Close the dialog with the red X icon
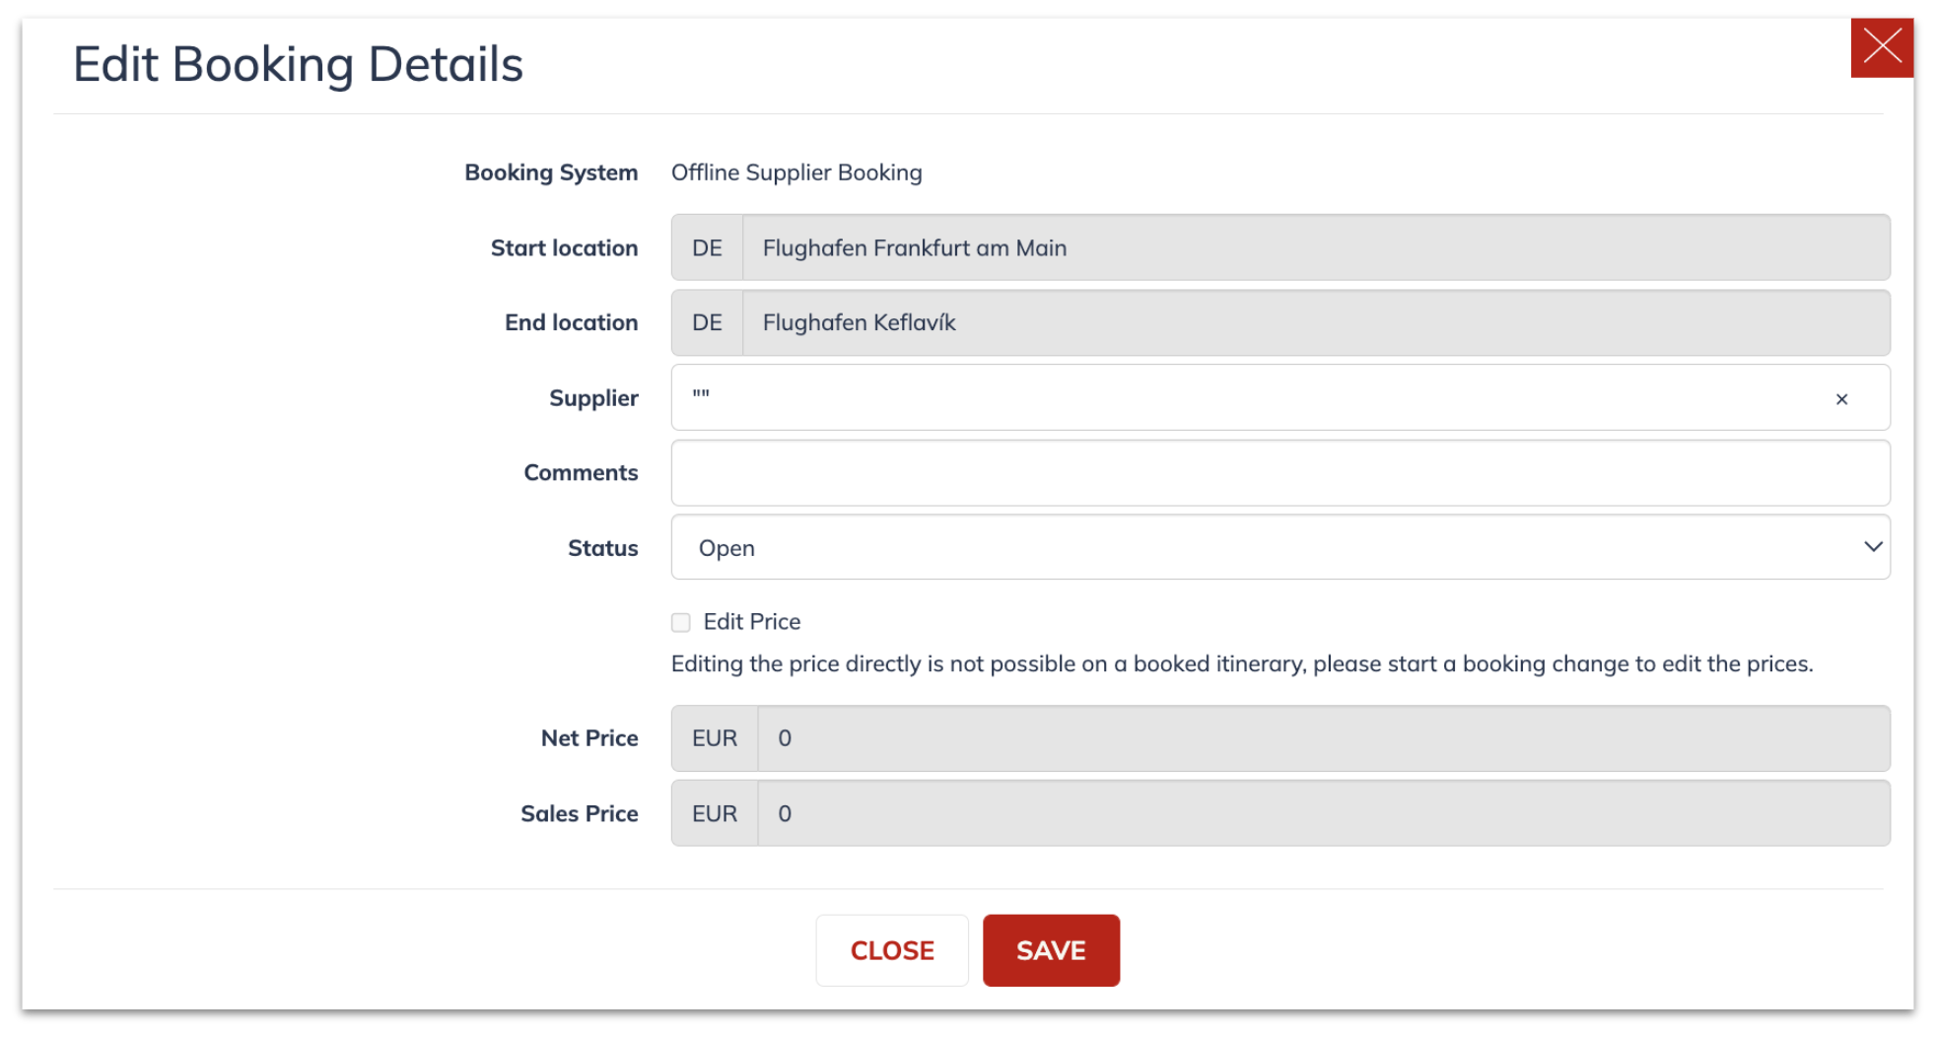Image resolution: width=1936 pixels, height=1037 pixels. 1881,47
